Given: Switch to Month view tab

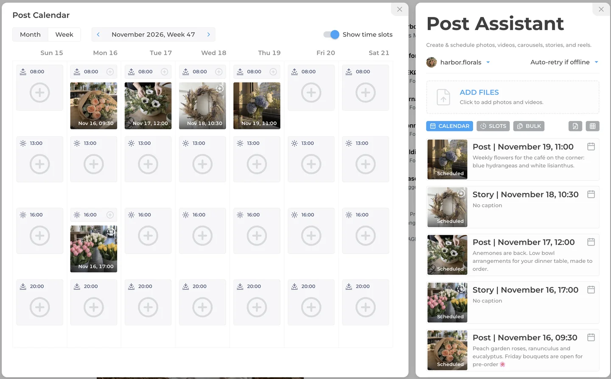Looking at the screenshot, I should point(30,34).
